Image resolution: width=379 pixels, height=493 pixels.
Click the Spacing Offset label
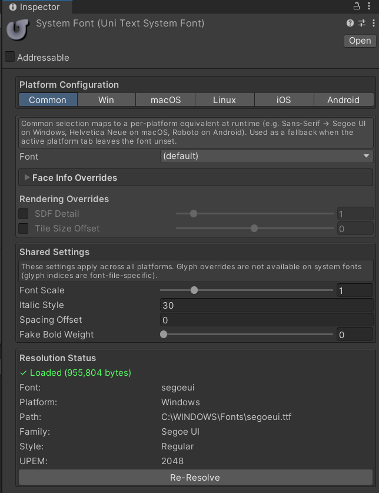click(51, 320)
